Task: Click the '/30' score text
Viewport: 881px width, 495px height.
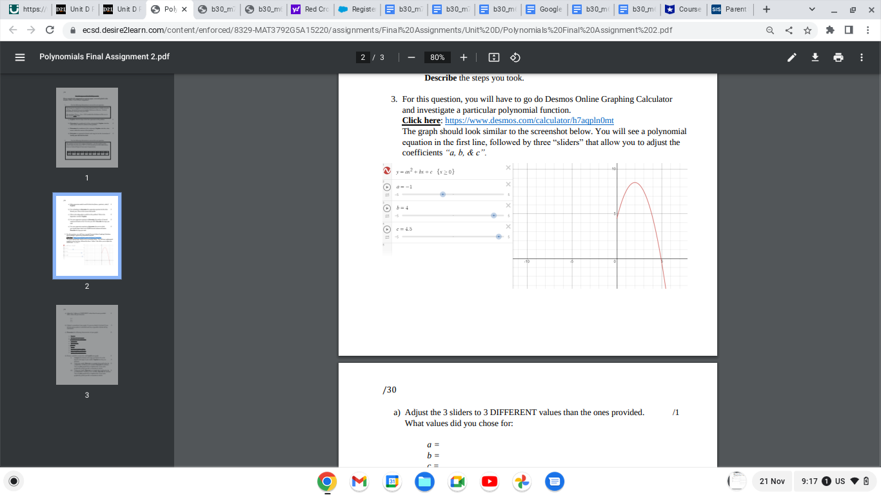Action: tap(389, 389)
